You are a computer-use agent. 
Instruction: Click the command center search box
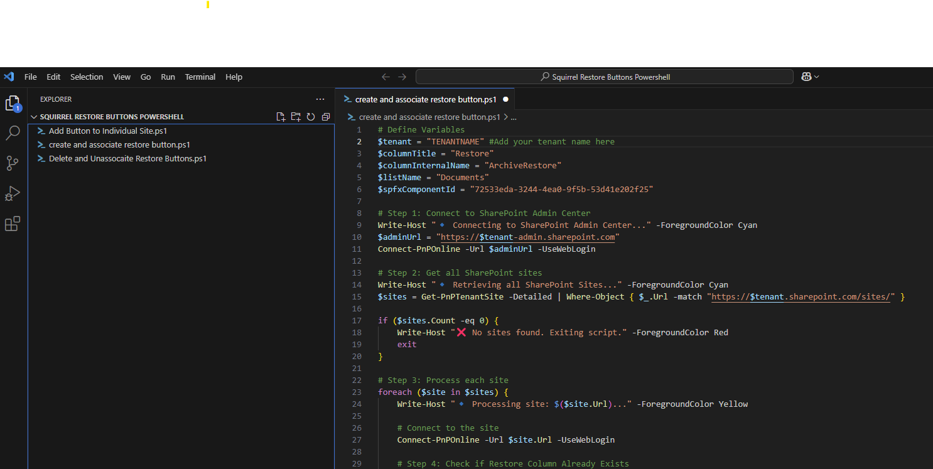pos(604,77)
